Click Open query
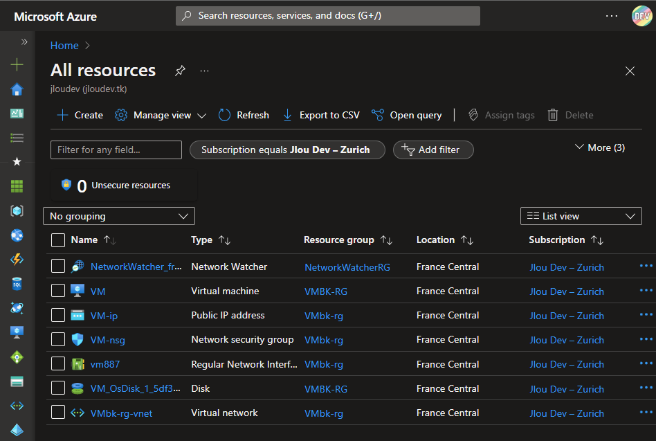Viewport: 656px width, 441px height. tap(407, 115)
